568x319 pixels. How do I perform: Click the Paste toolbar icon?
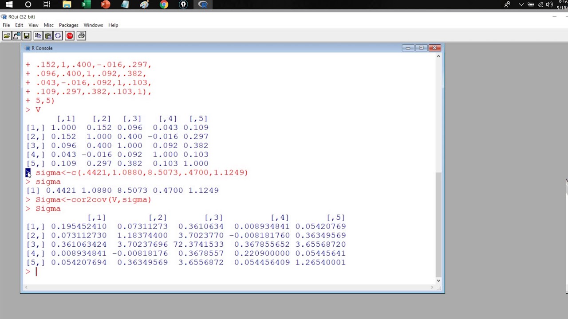coord(48,36)
